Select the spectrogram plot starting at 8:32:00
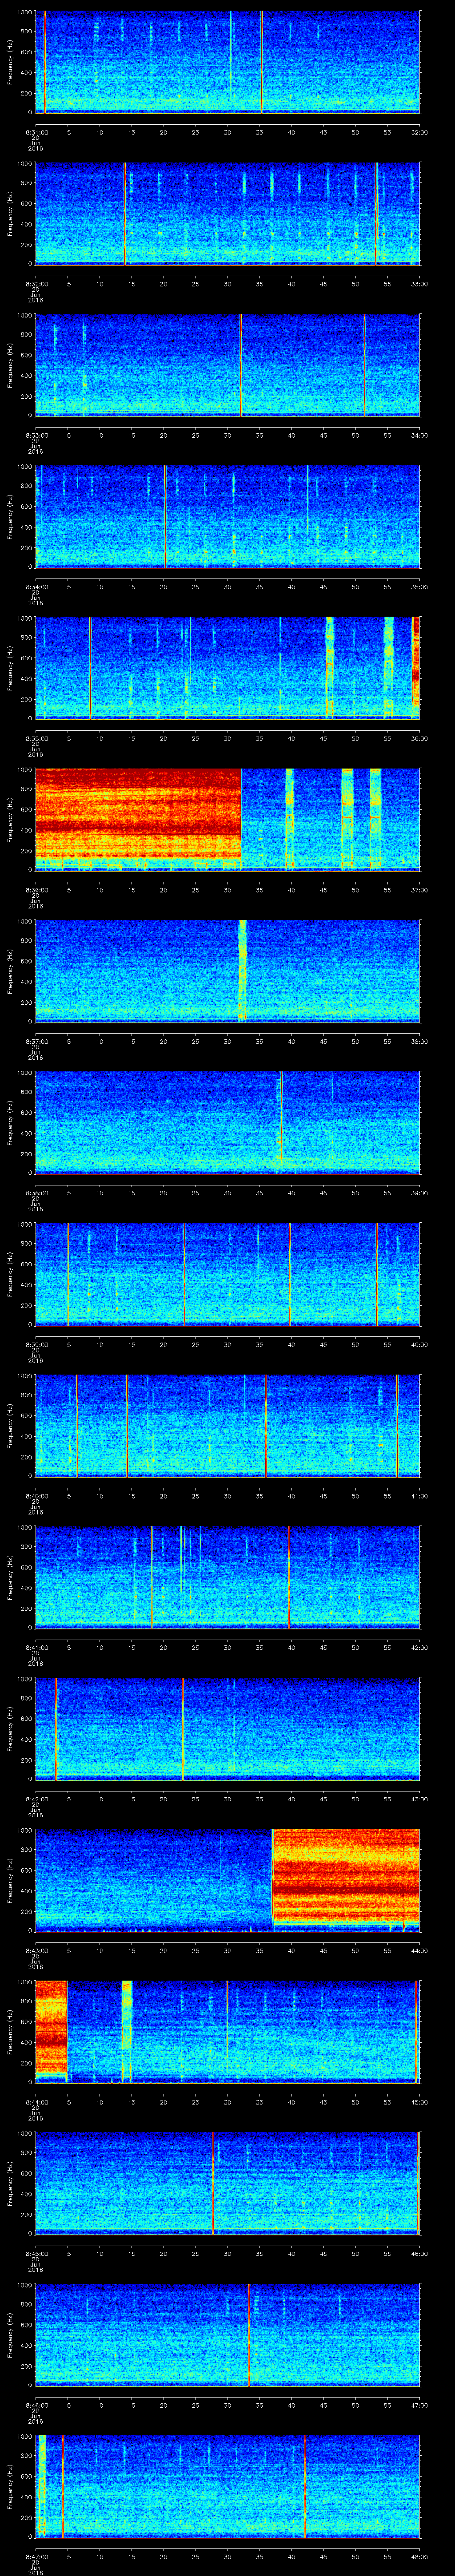 (227, 213)
